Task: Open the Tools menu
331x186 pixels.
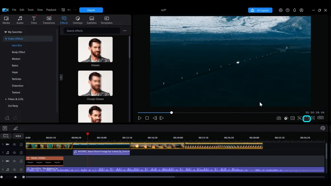Action: [30, 10]
